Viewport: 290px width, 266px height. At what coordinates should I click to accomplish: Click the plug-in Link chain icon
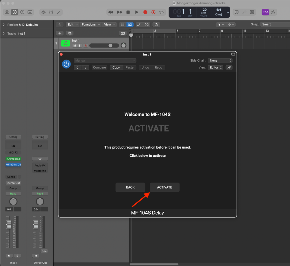[229, 68]
